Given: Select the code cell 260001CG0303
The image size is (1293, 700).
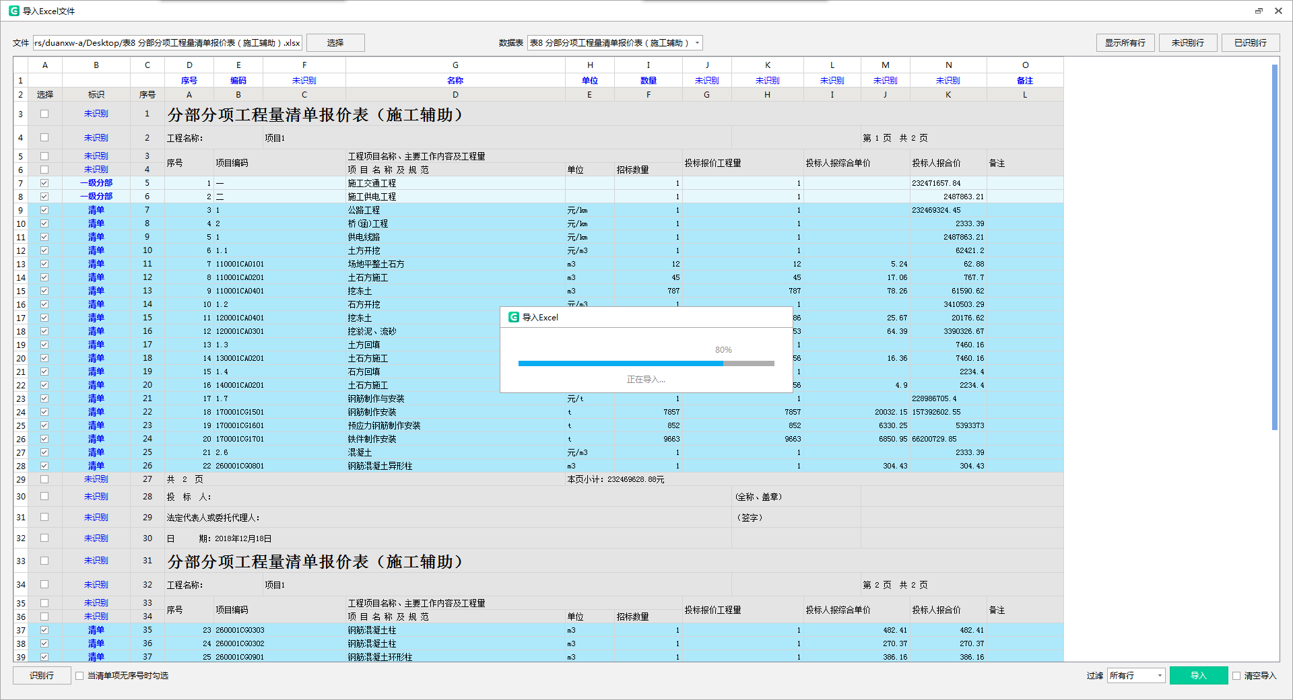Looking at the screenshot, I should click(x=238, y=630).
